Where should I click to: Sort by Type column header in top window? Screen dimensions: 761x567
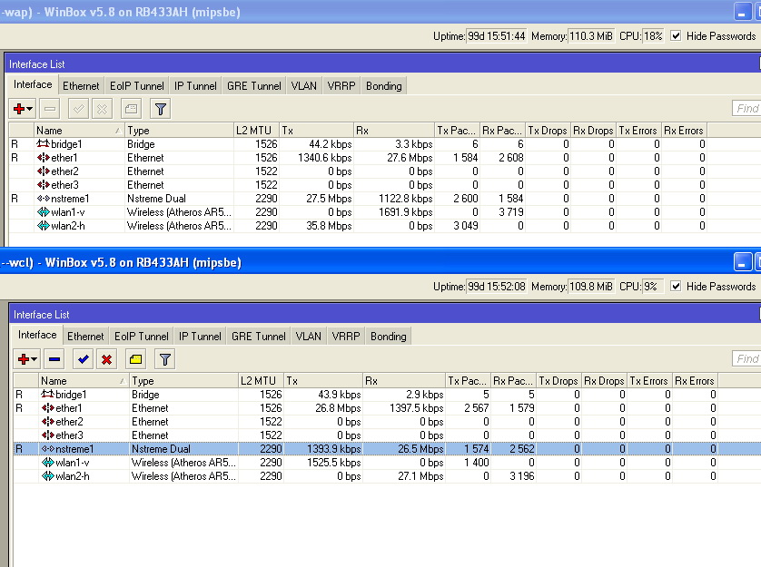(179, 131)
